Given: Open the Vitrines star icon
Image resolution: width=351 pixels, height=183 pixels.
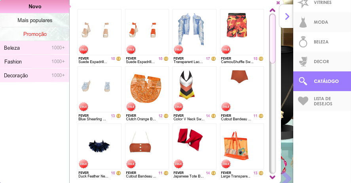Looking at the screenshot, I should (304, 3).
